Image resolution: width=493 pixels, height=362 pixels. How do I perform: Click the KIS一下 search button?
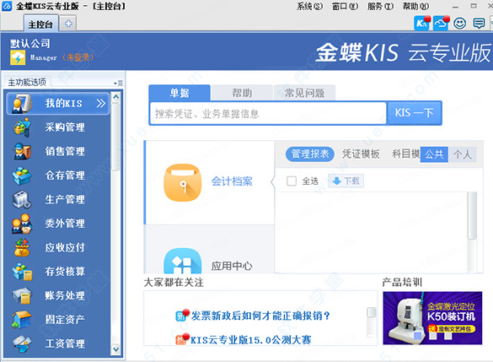click(x=414, y=113)
